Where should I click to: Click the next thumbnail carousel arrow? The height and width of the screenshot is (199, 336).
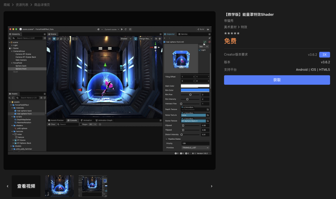coord(212,186)
